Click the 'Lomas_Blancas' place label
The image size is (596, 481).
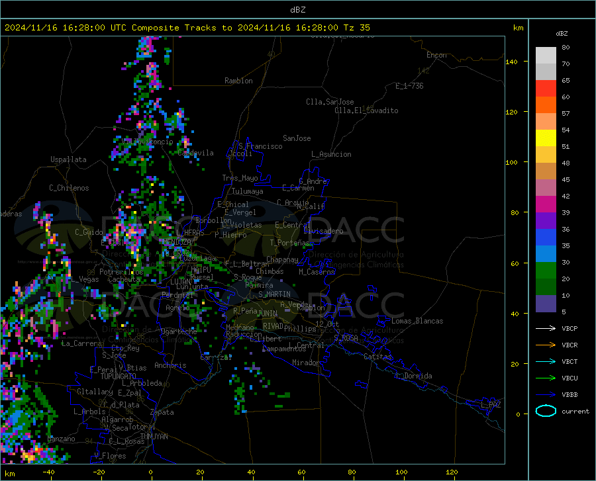click(x=417, y=321)
